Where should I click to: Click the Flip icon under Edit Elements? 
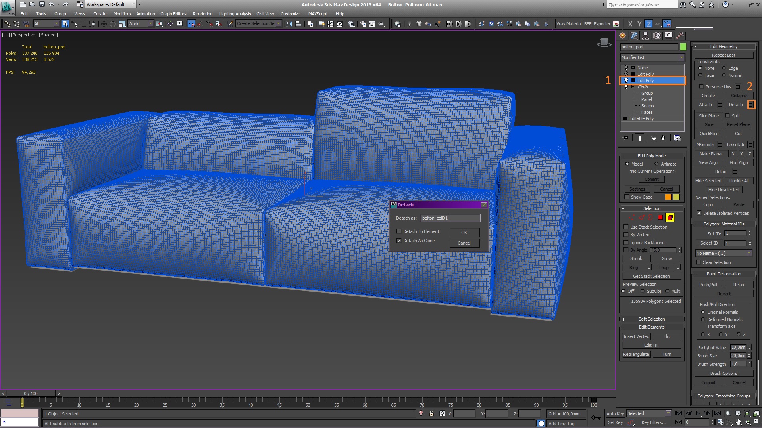click(x=666, y=336)
